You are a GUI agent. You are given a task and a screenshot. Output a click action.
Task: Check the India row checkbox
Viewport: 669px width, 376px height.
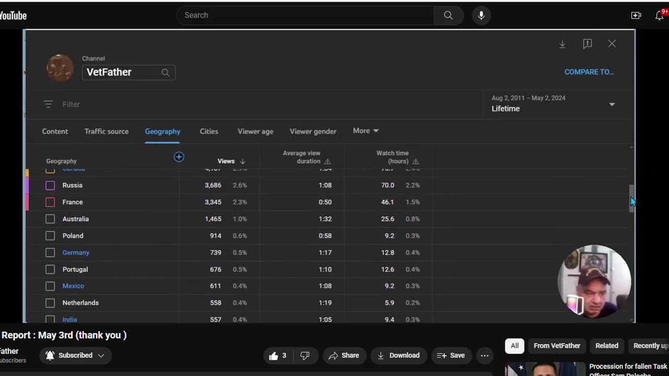50,319
